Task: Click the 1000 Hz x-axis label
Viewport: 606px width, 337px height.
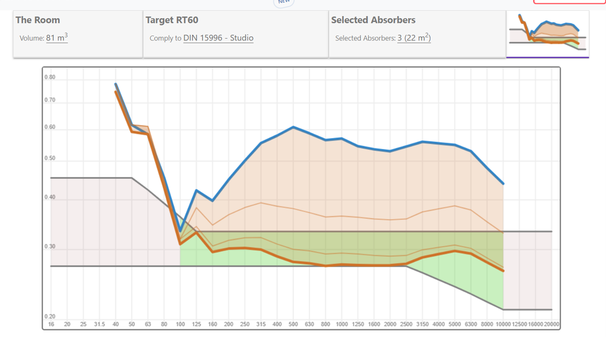Action: (342, 325)
